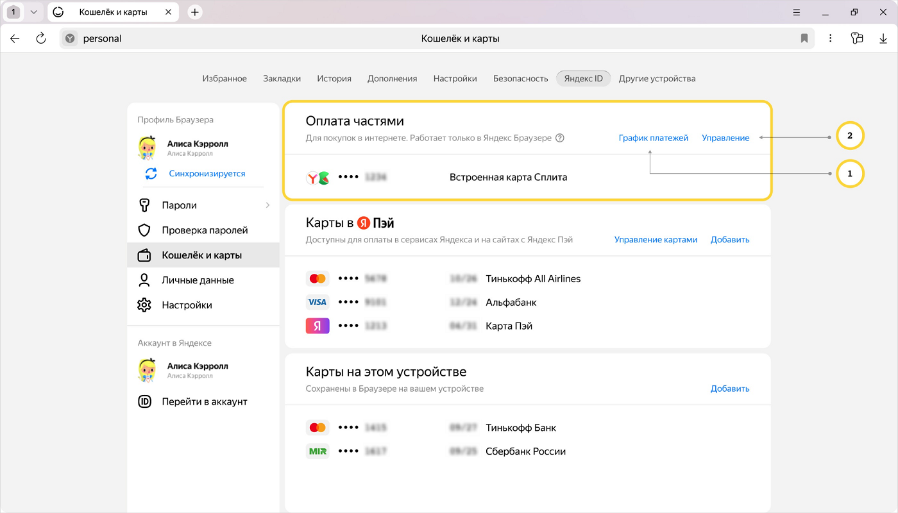Expand the tab list dropdown chevron
Image resolution: width=898 pixels, height=513 pixels.
pyautogui.click(x=34, y=12)
